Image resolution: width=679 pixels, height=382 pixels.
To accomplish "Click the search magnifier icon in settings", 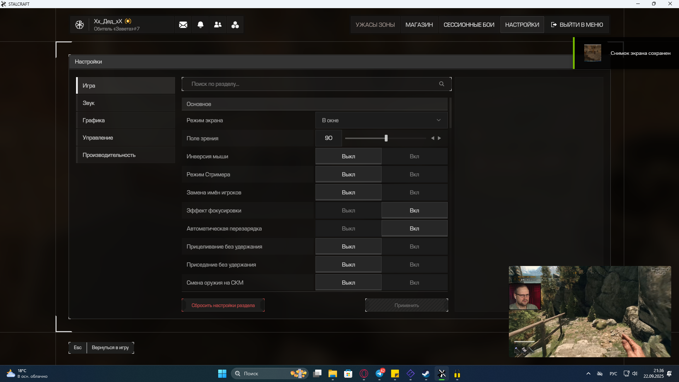I will [441, 84].
